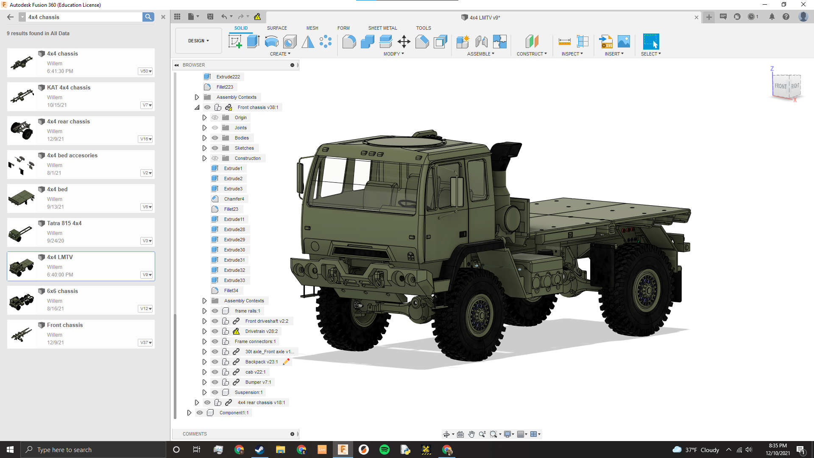Image resolution: width=814 pixels, height=458 pixels.
Task: Click the Orbit navigation icon
Action: pyautogui.click(x=446, y=434)
